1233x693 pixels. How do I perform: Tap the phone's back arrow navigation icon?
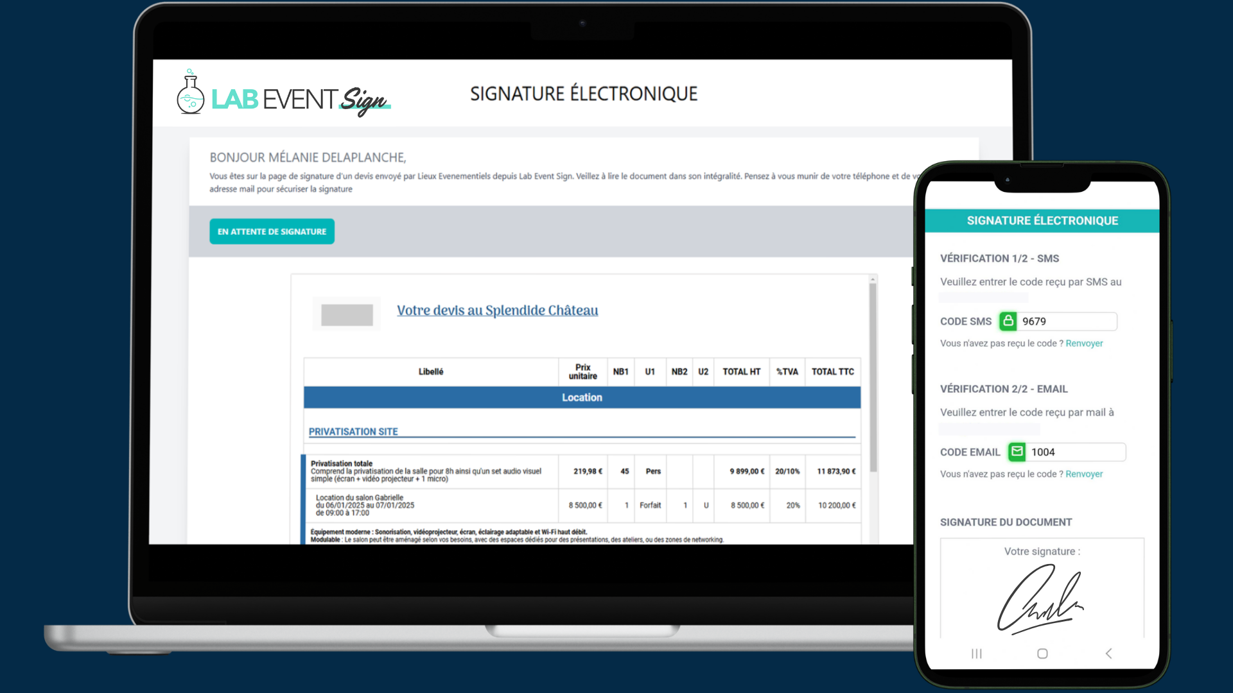tap(1108, 653)
